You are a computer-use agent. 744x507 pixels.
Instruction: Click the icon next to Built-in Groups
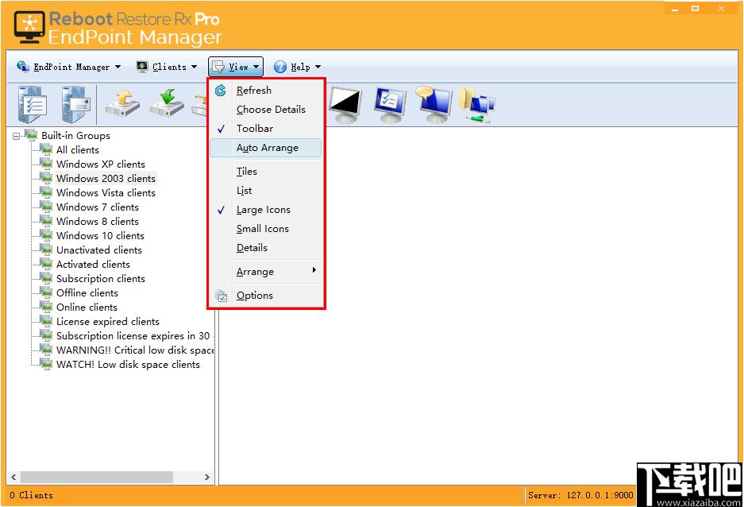31,135
